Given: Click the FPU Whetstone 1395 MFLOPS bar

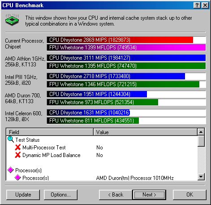Looking at the screenshot, I should pyautogui.click(x=126, y=66).
